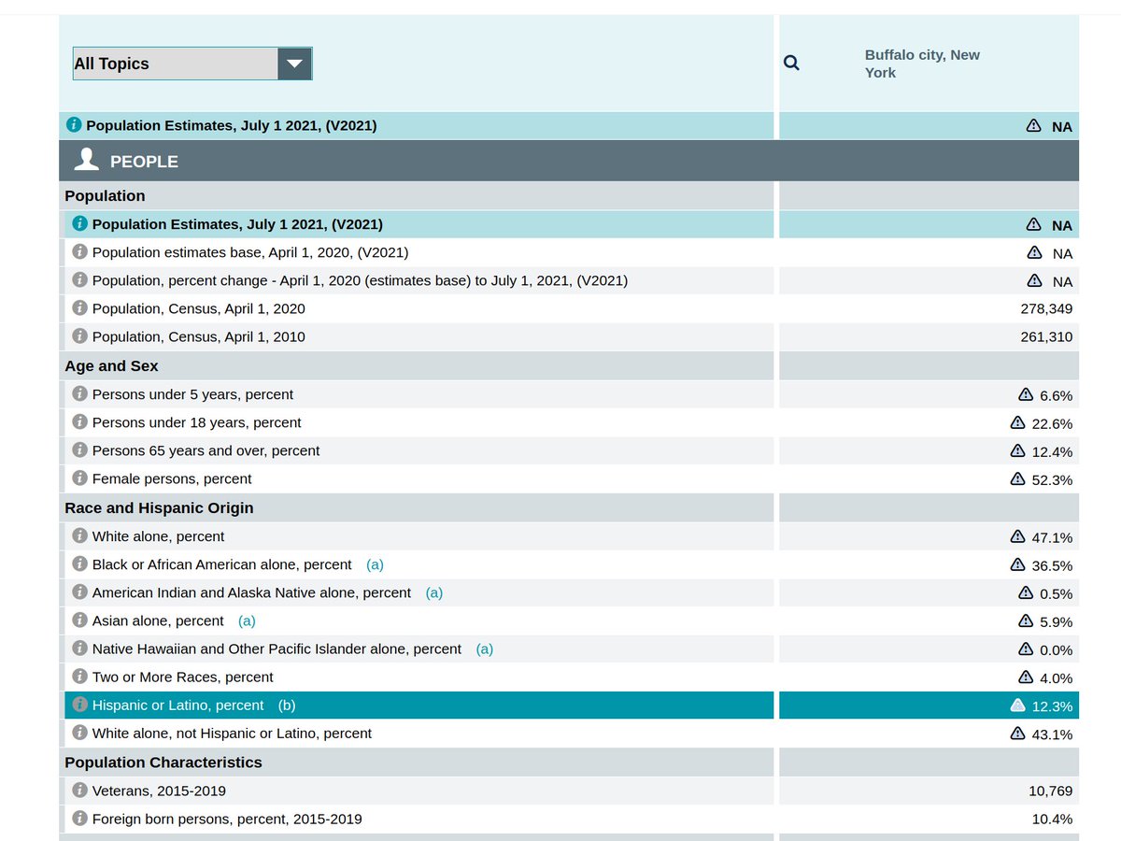Click warning triangle beside 5.9% value
Screen dimensions: 1121x841
pos(1026,620)
